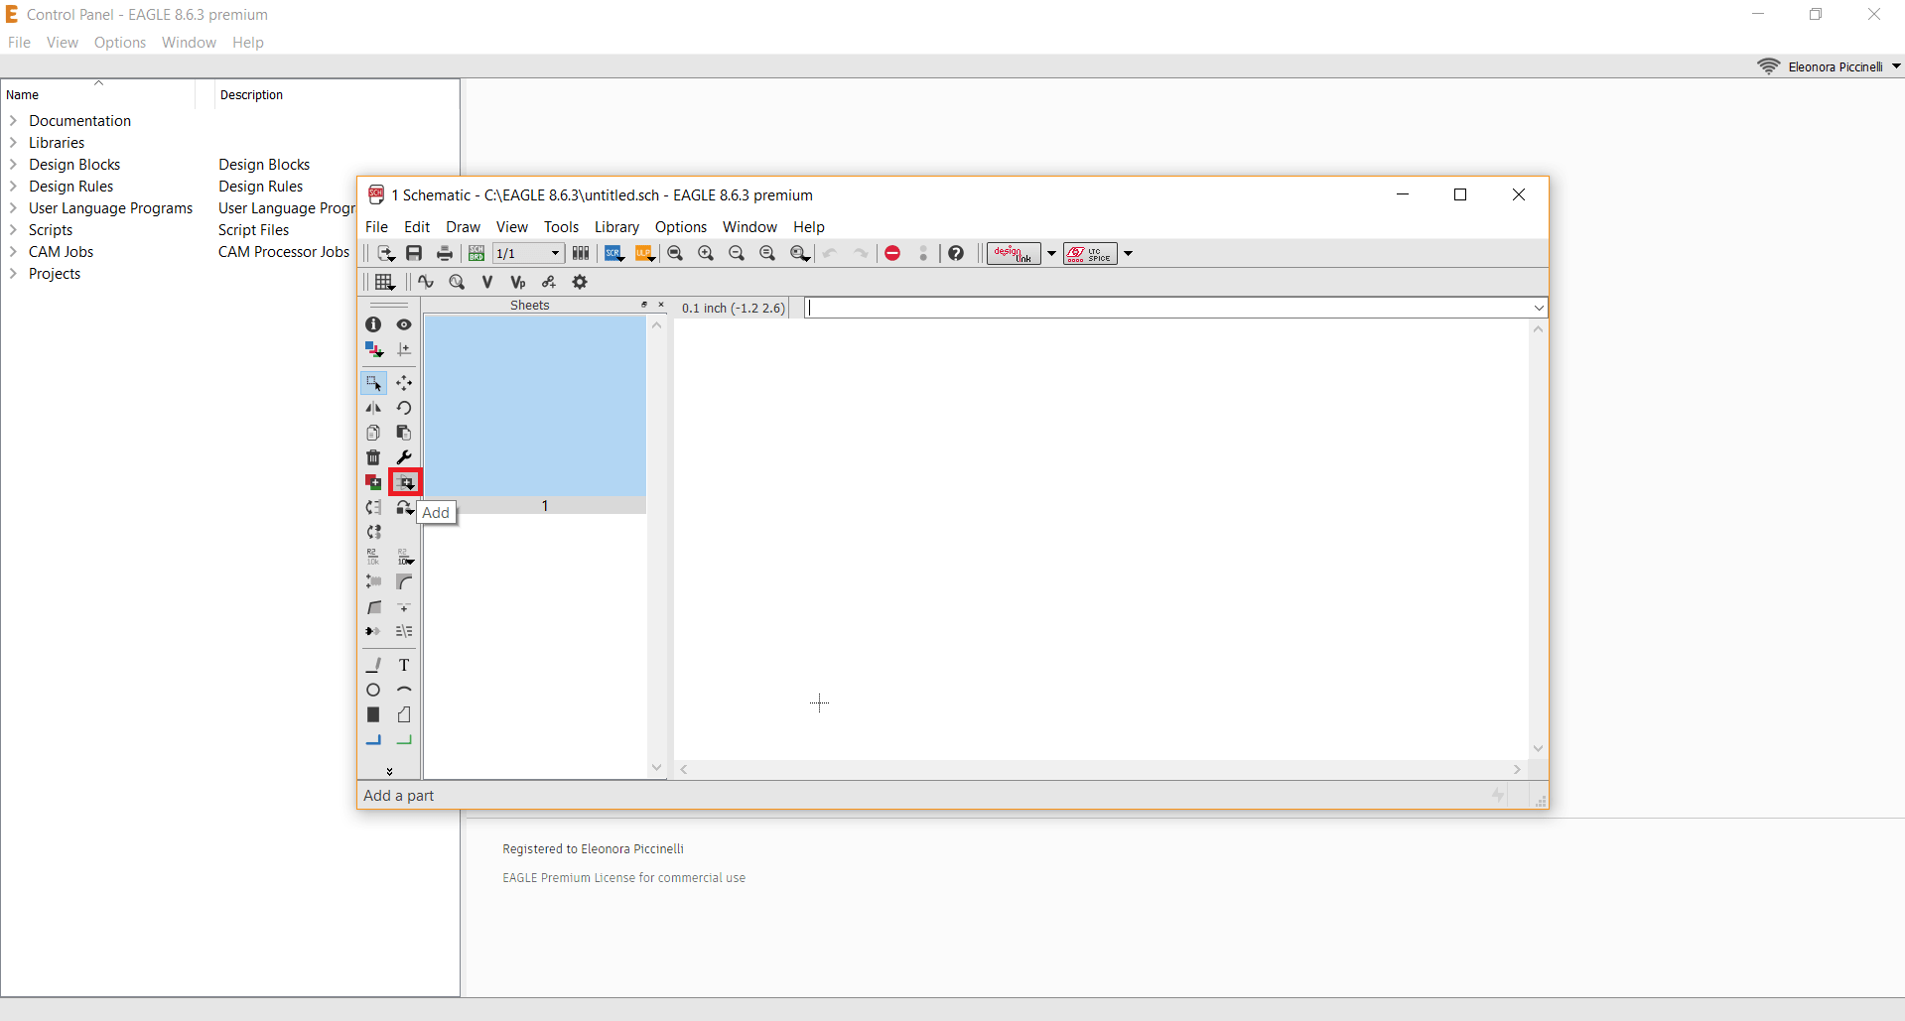Select the Delete trash can tool

tap(373, 457)
